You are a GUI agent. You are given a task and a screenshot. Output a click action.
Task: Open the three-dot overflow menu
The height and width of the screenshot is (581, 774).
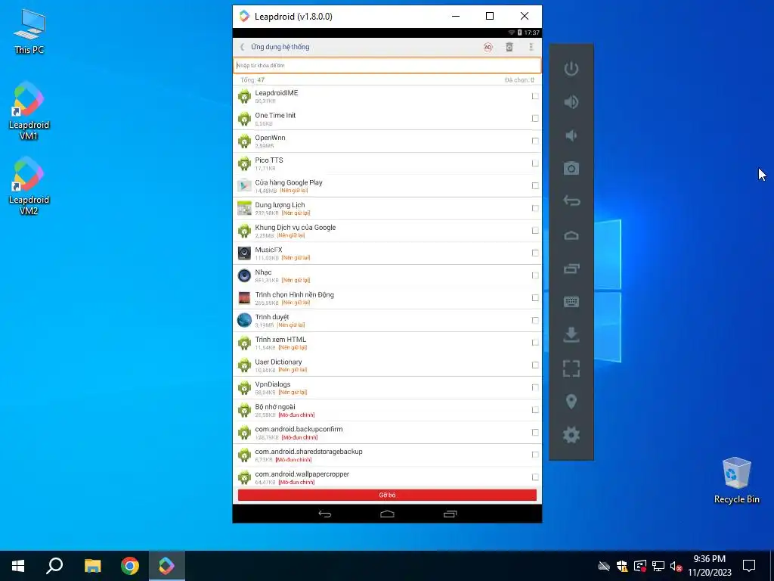(x=531, y=47)
